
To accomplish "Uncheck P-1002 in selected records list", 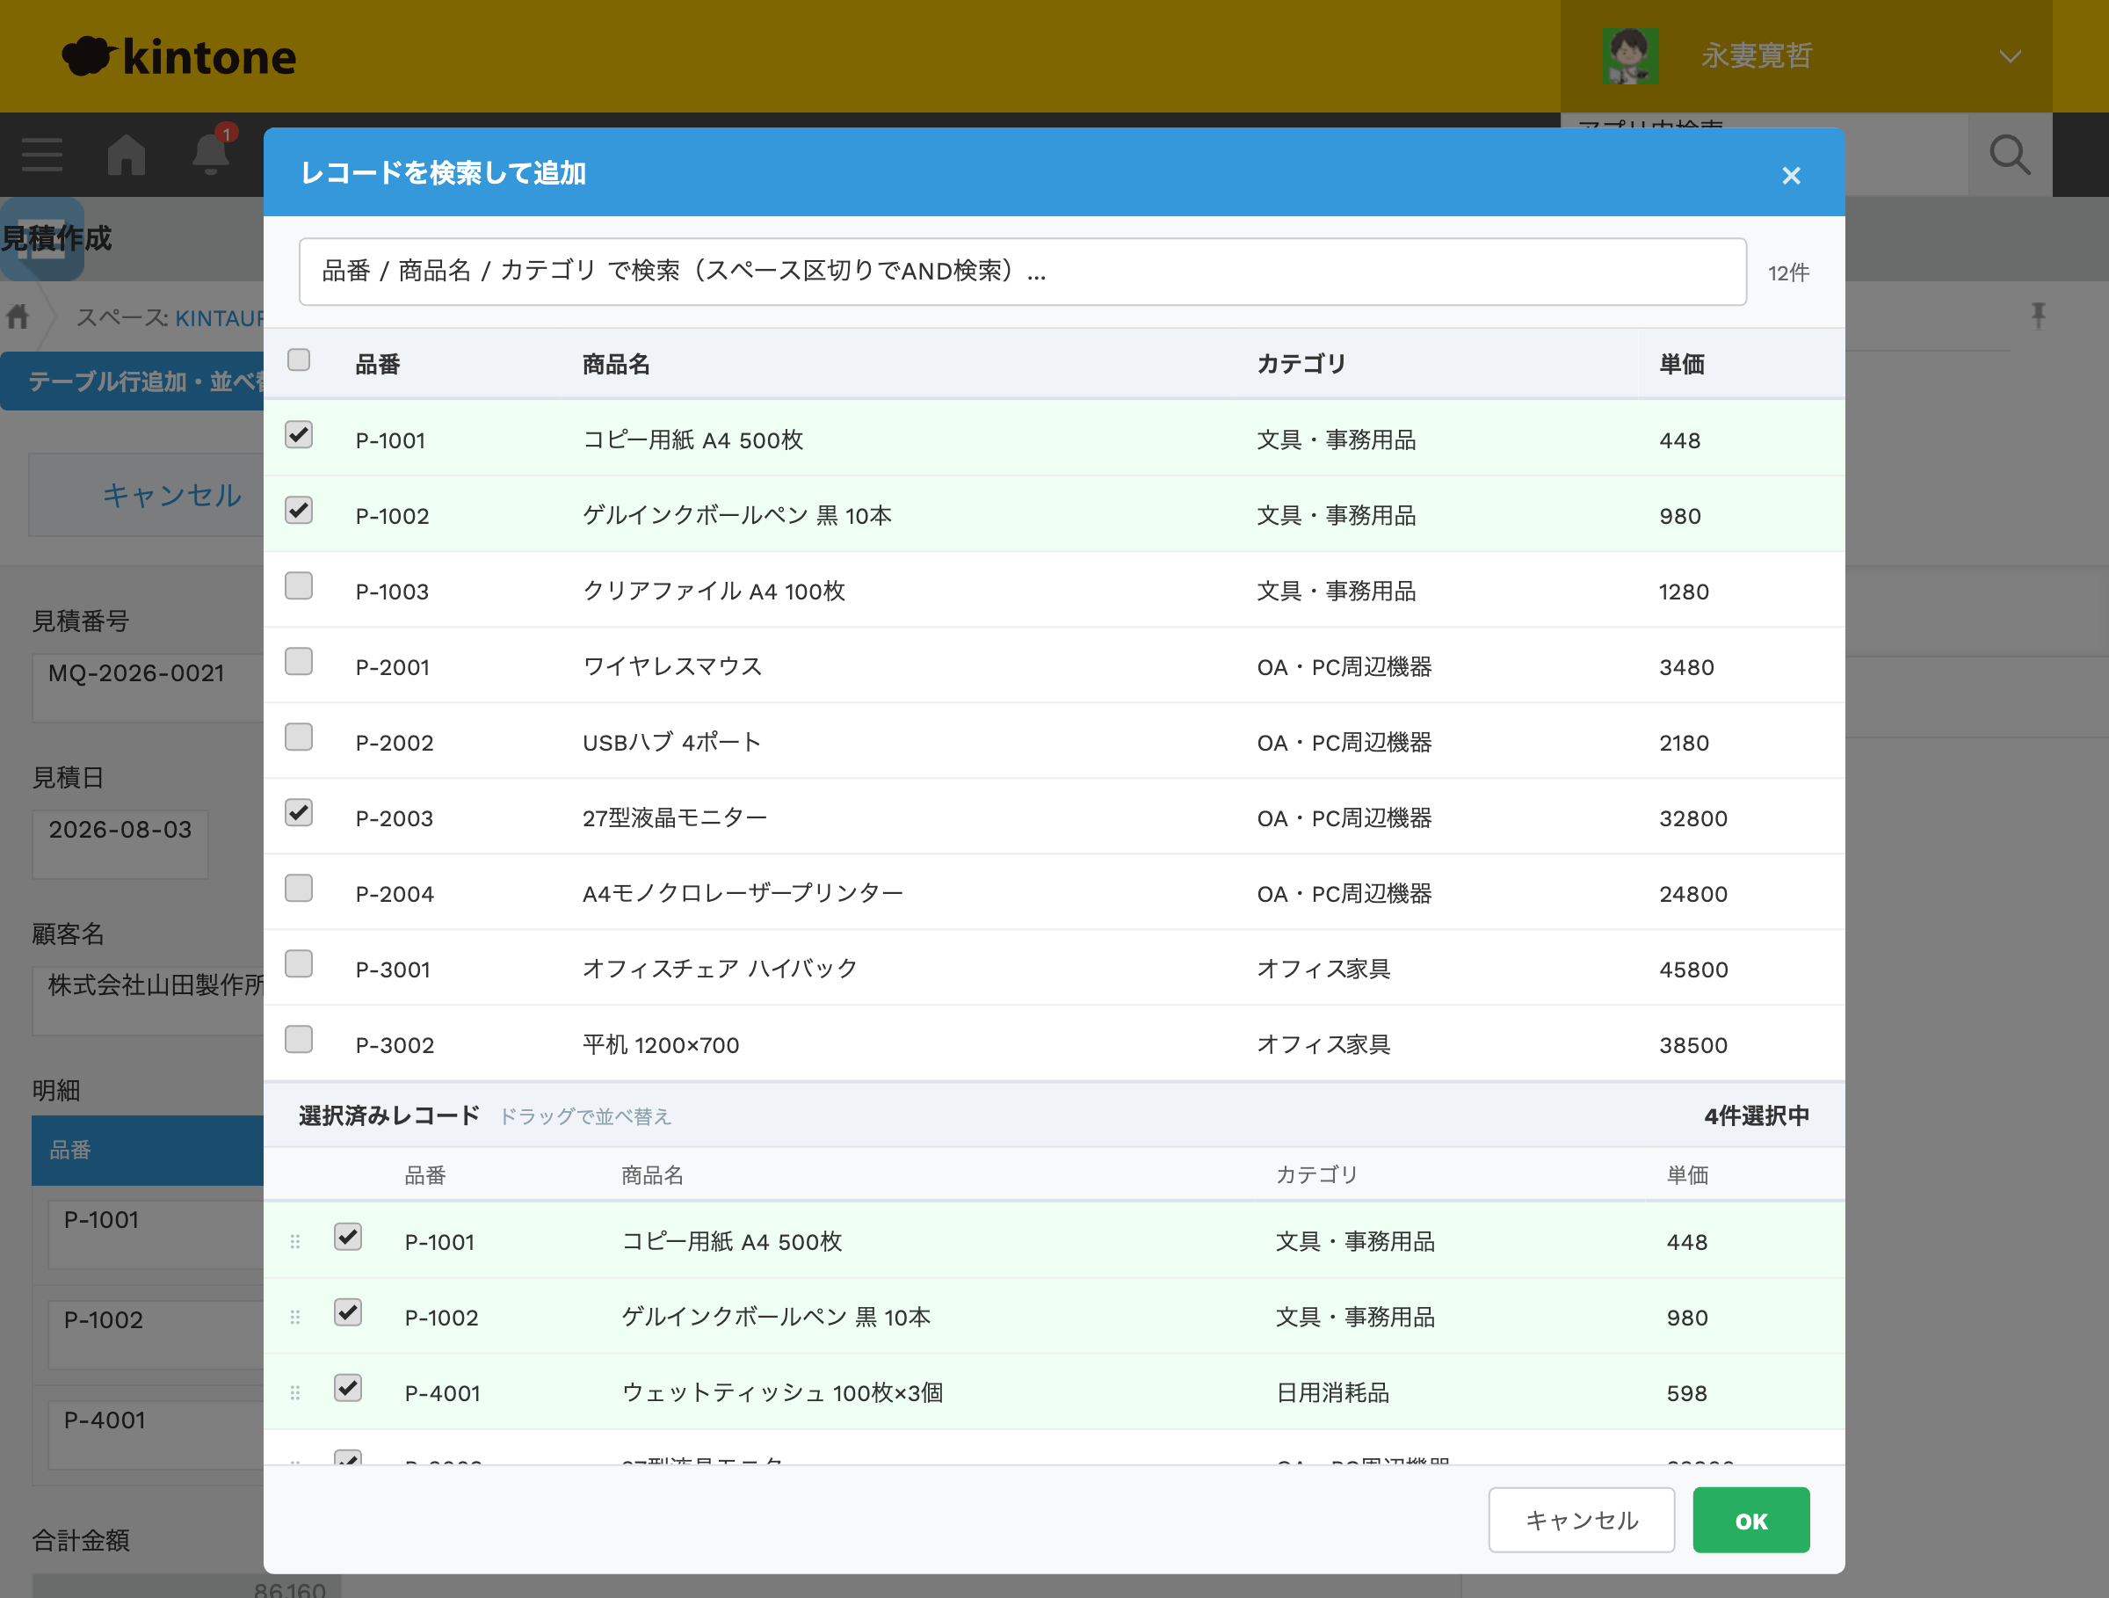I will coord(348,1312).
